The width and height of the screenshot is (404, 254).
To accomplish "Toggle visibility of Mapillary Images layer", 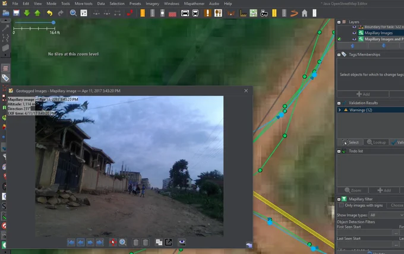I will (x=354, y=33).
